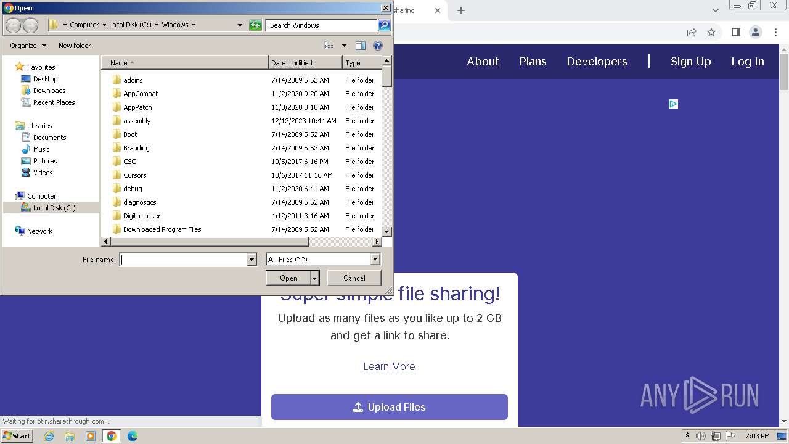Click the Search Windows field
Screen dimensions: 789x444
[322, 25]
